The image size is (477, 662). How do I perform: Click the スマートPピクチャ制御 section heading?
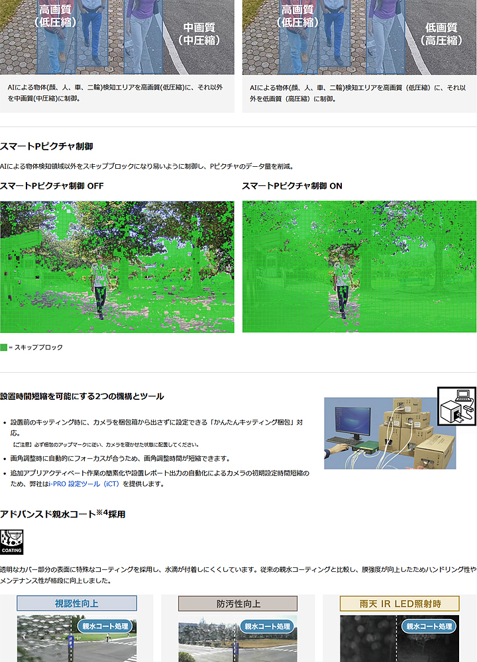(46, 146)
